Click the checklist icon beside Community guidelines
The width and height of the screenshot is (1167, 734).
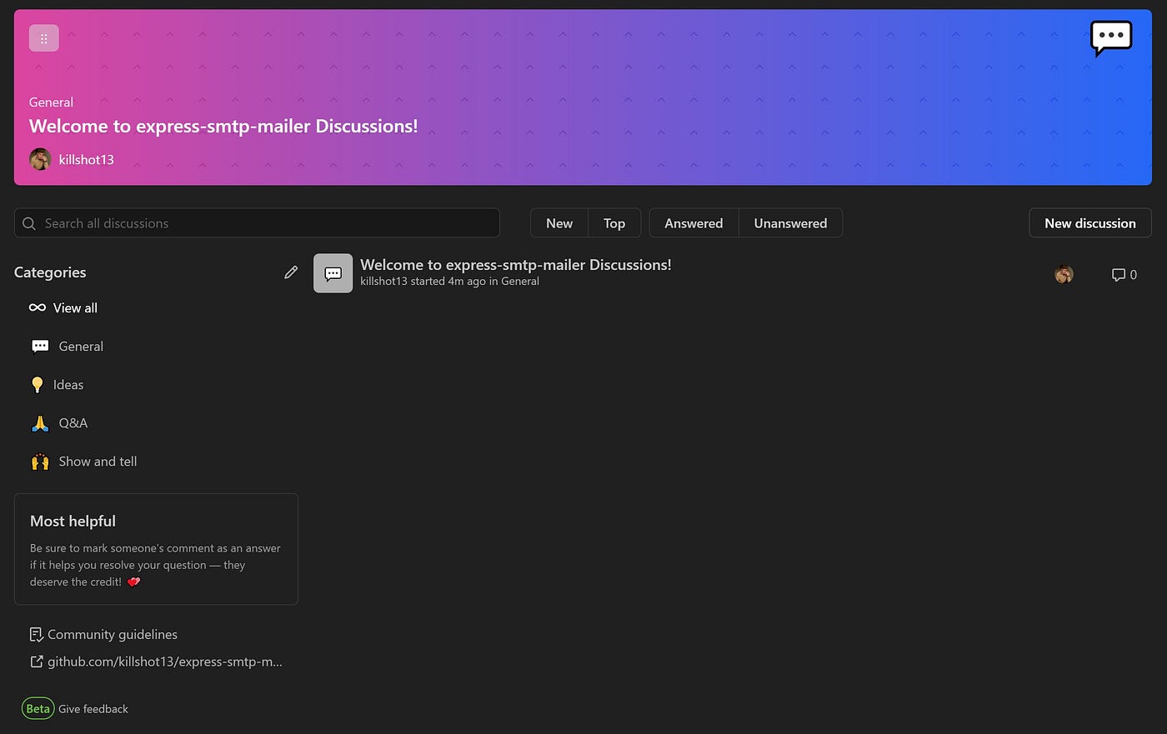(x=36, y=635)
